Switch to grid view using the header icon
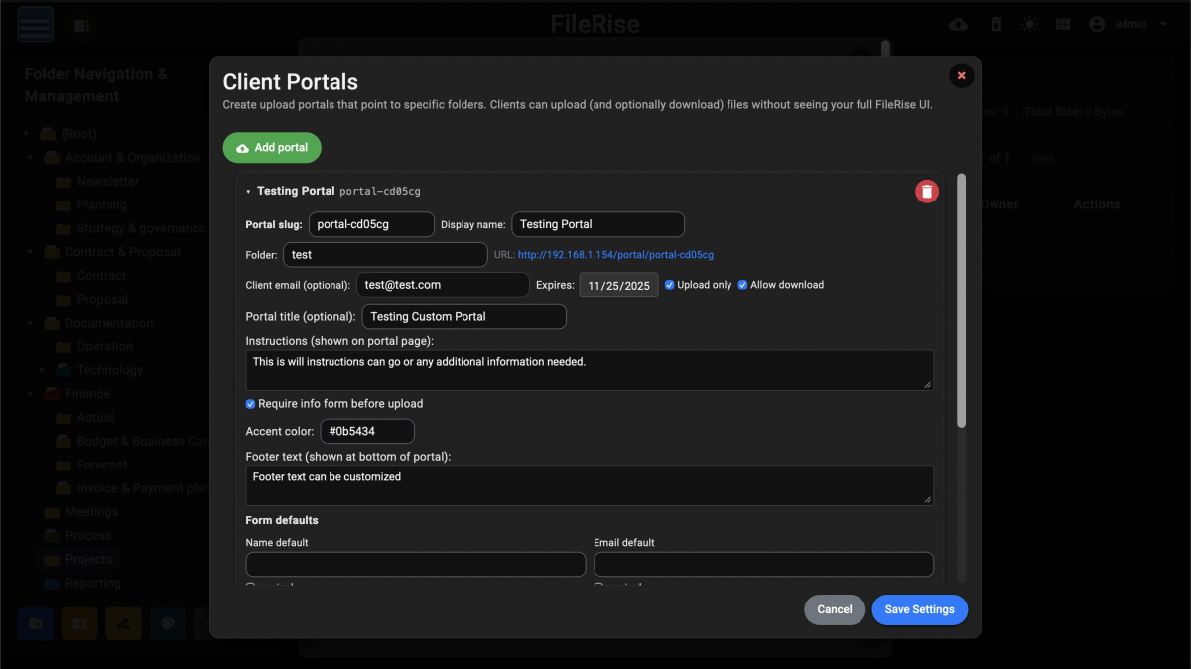 click(1063, 25)
